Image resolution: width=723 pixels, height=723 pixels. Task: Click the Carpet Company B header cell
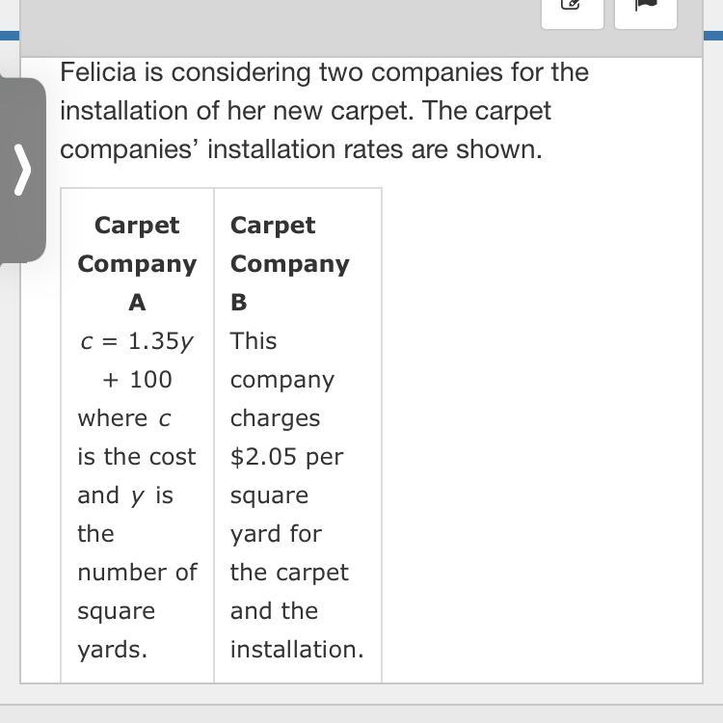289,263
